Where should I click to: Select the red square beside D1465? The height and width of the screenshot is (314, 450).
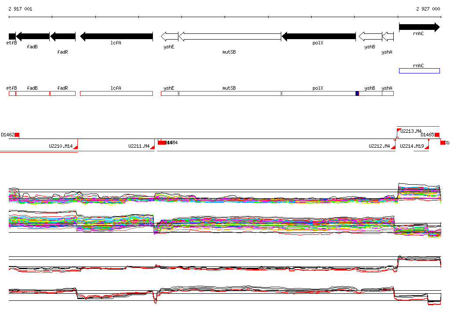(437, 135)
